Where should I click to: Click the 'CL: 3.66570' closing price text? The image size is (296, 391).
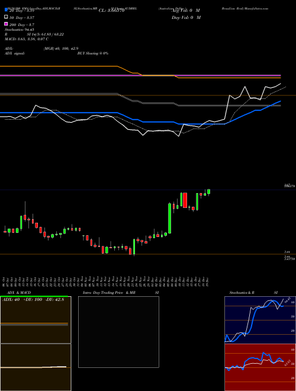coord(111,11)
